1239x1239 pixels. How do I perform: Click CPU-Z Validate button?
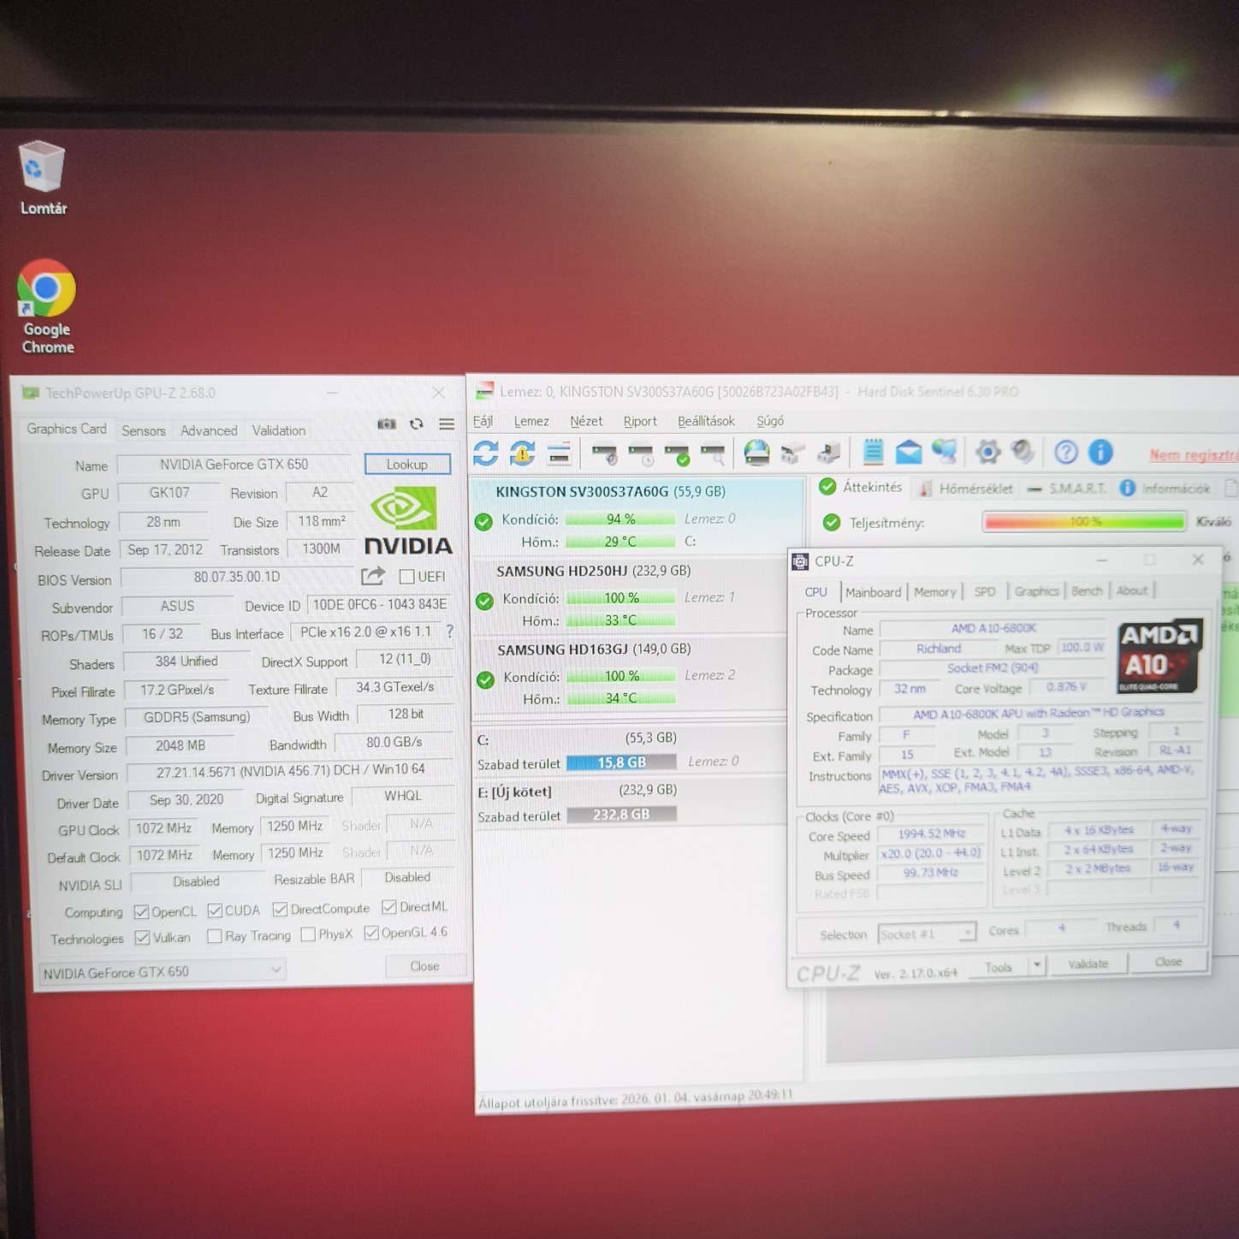[1088, 963]
